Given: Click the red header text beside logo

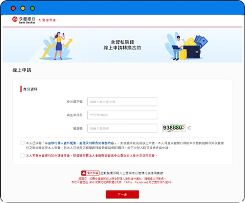Looking at the screenshot, I should point(47,20).
